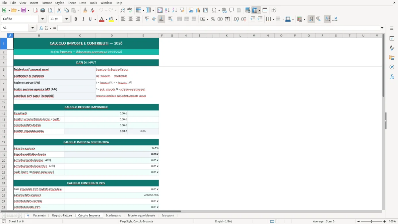Click the Split Window icon

tap(265, 10)
